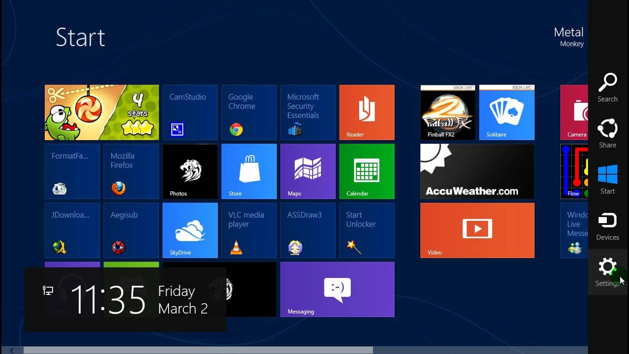The width and height of the screenshot is (629, 354).
Task: Click the Start heading text
Action: [81, 37]
